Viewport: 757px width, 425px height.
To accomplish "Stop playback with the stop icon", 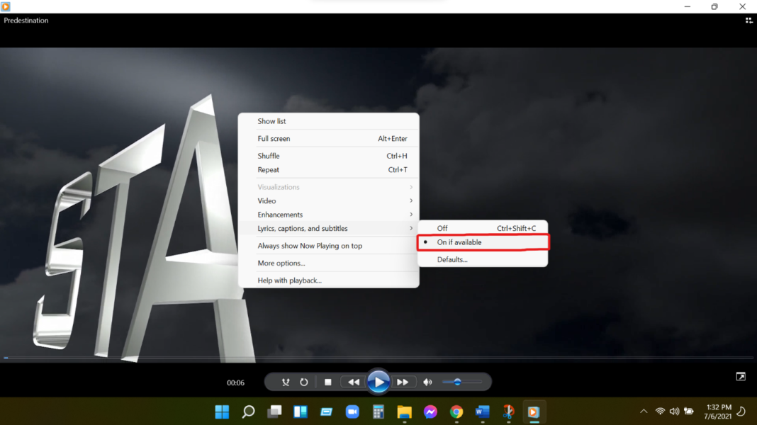I will tap(327, 382).
